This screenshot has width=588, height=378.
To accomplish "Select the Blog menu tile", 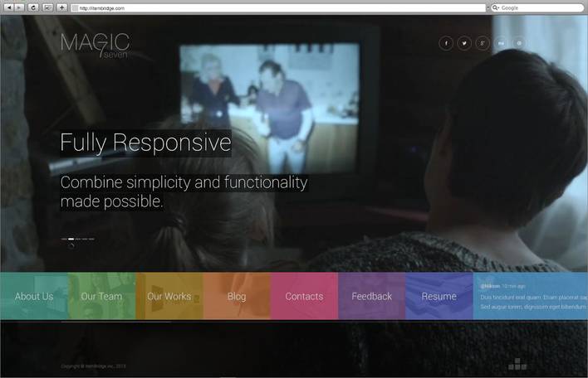I will click(237, 296).
